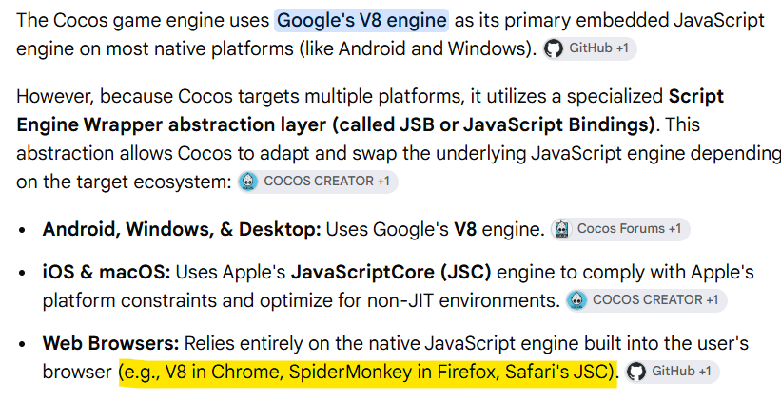Click the Cocos Creator icon after 'non-JIT environments'
The width and height of the screenshot is (781, 402).
click(x=577, y=300)
